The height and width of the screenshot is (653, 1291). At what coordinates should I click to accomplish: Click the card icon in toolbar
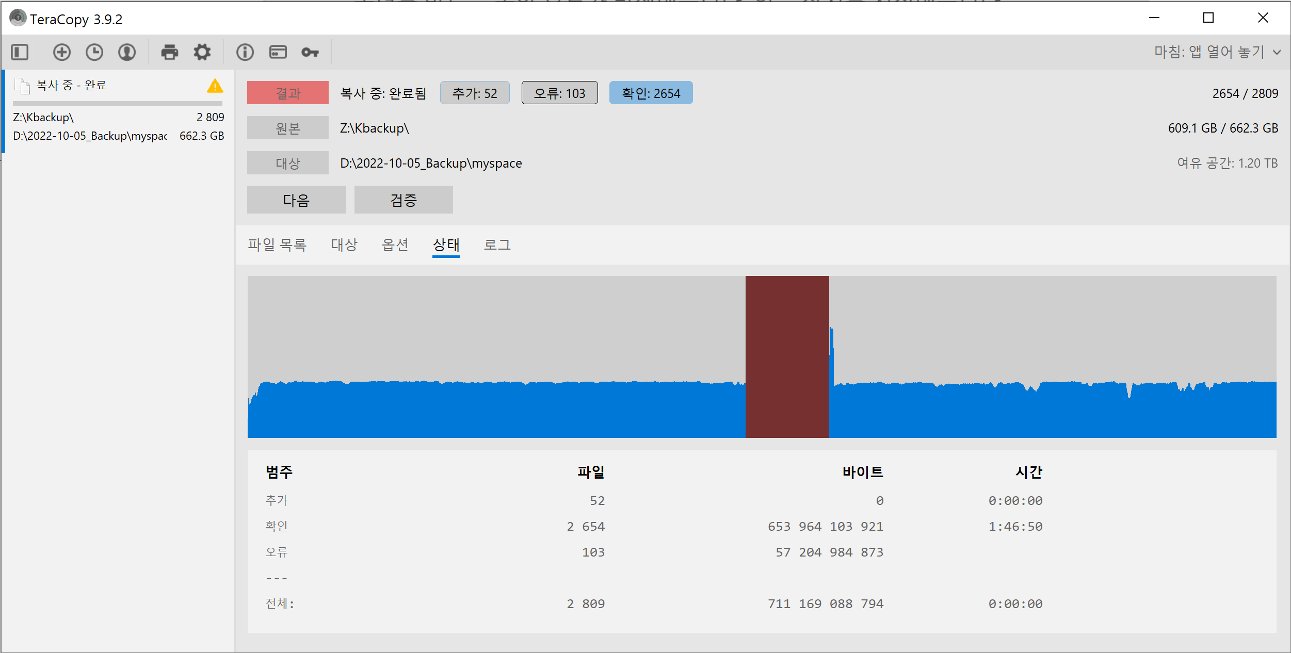coord(278,52)
